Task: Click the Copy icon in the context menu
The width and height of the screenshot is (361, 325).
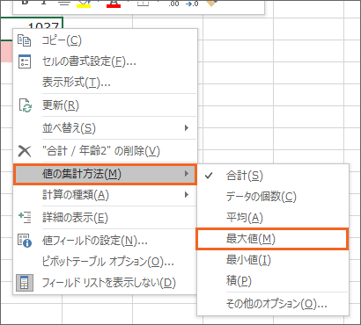Action: pyautogui.click(x=24, y=40)
